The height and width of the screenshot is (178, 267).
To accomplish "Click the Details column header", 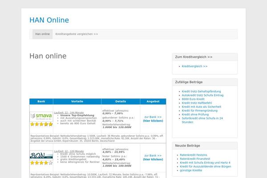I will (x=121, y=101).
